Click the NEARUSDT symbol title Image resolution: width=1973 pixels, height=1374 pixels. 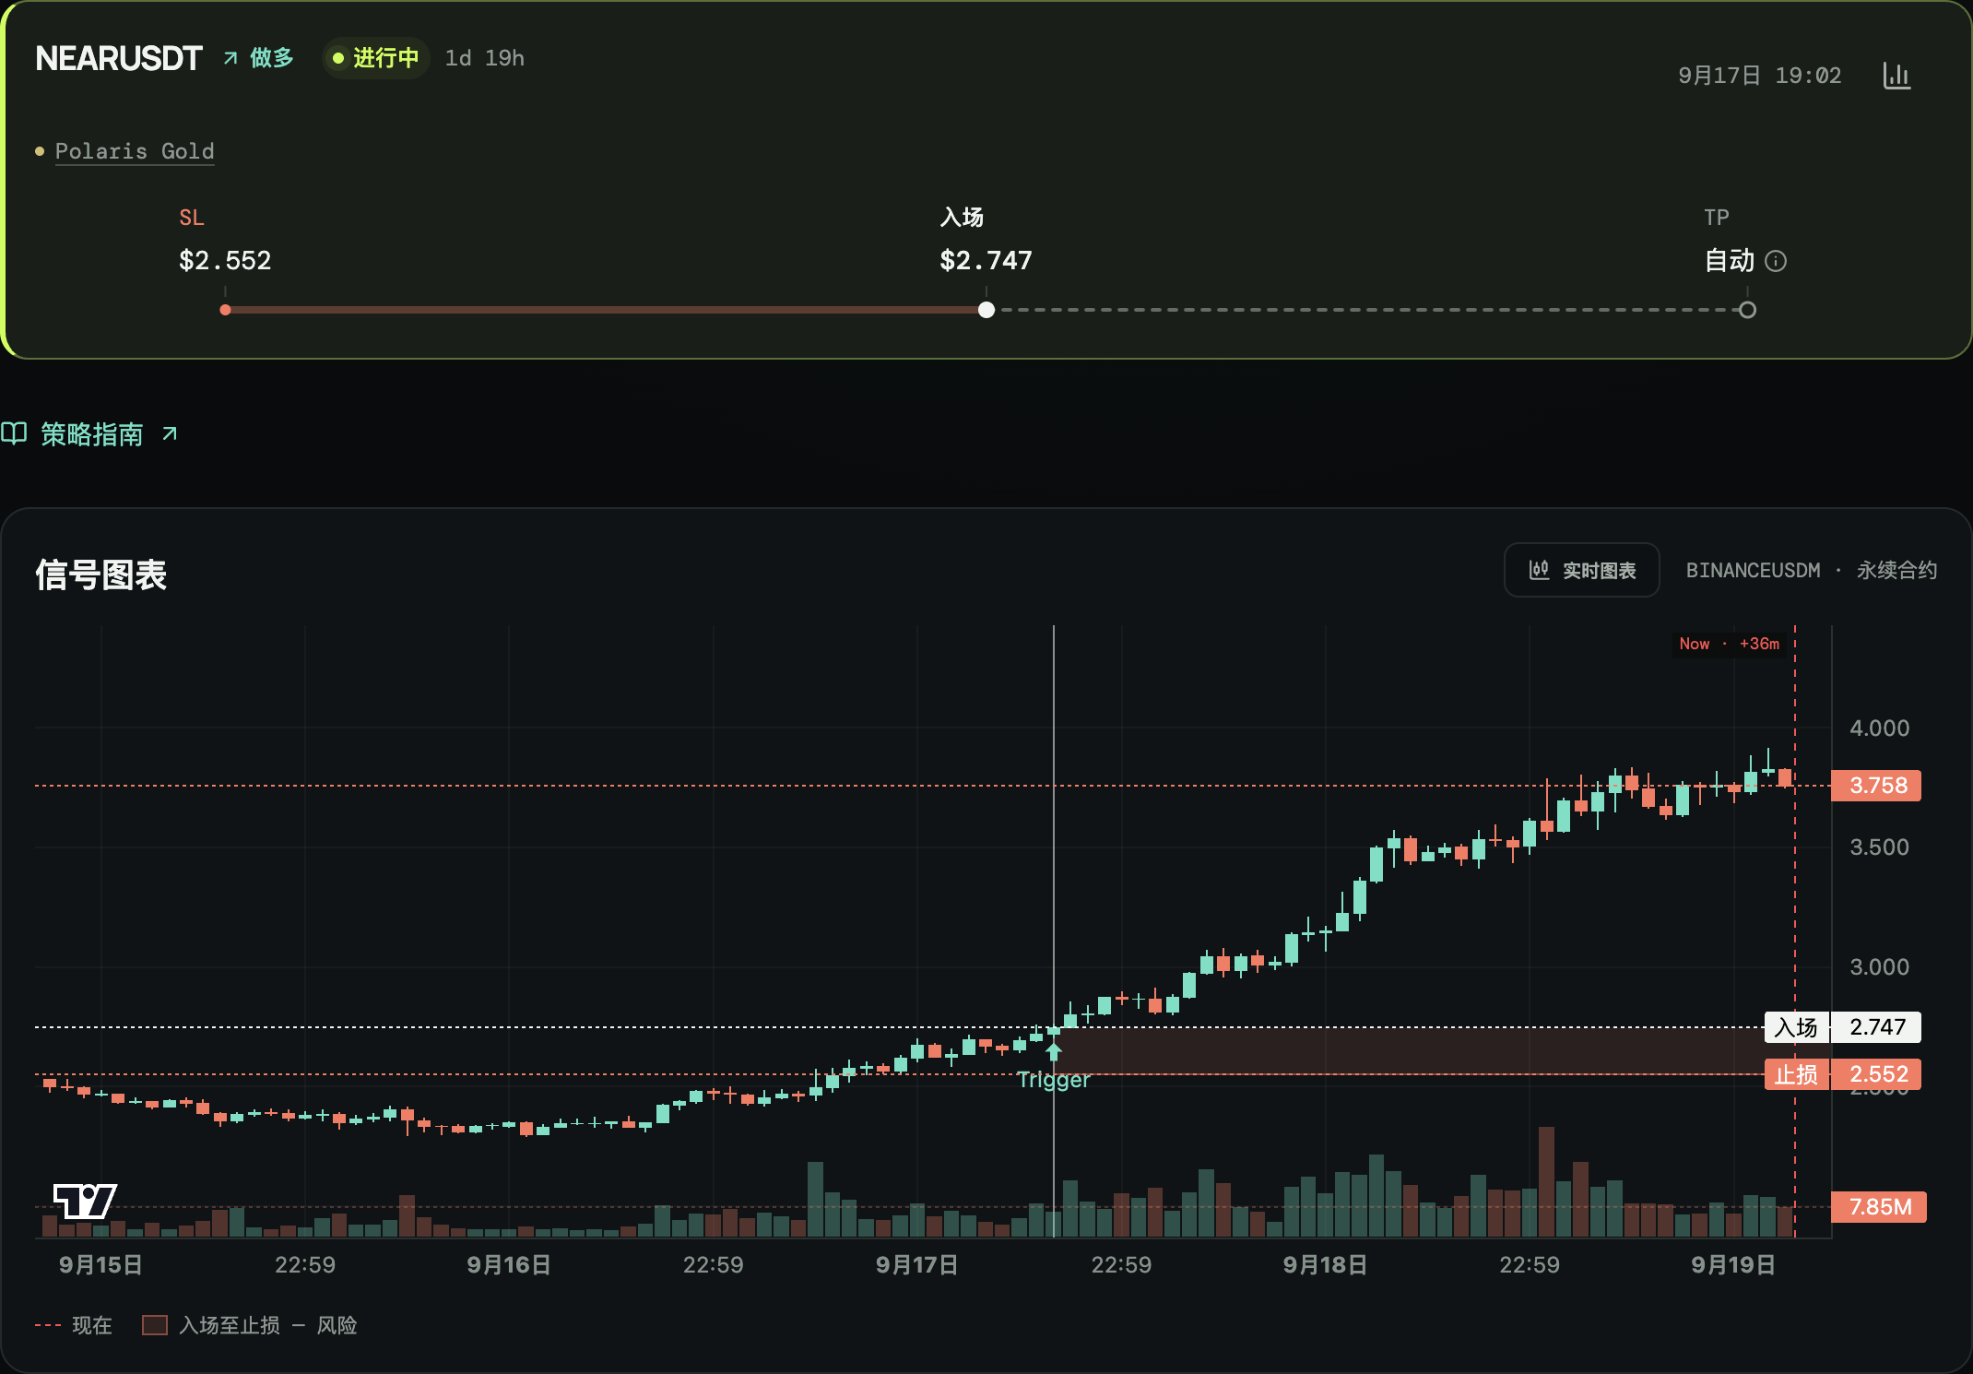tap(118, 58)
